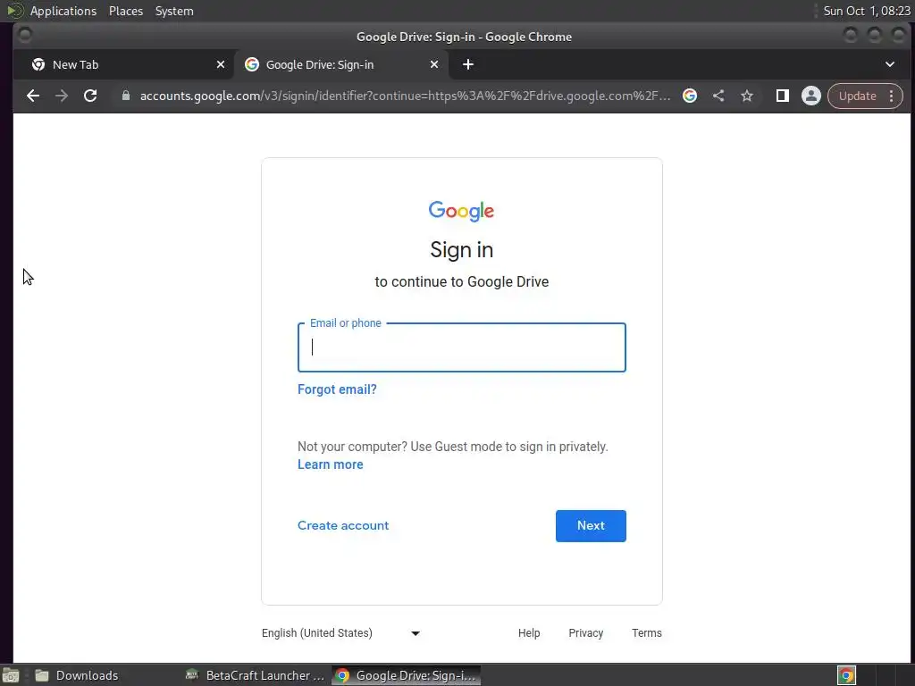View site information via the lock icon
The width and height of the screenshot is (915, 686).
(x=125, y=96)
